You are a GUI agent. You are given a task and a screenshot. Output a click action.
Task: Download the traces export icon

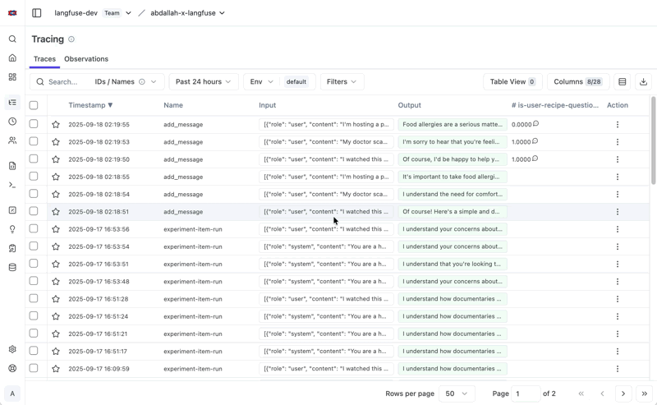pos(644,82)
